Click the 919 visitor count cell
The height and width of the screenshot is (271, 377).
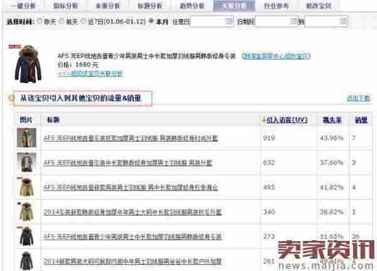point(269,138)
